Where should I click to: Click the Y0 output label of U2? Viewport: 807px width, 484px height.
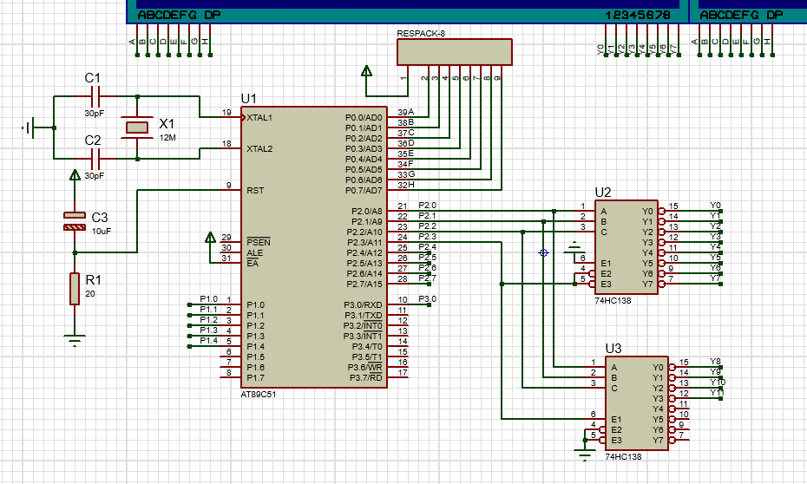point(715,205)
